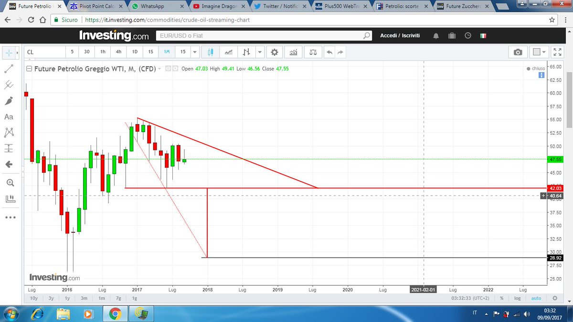Toggle percentage scale
573x322 pixels.
pos(502,298)
